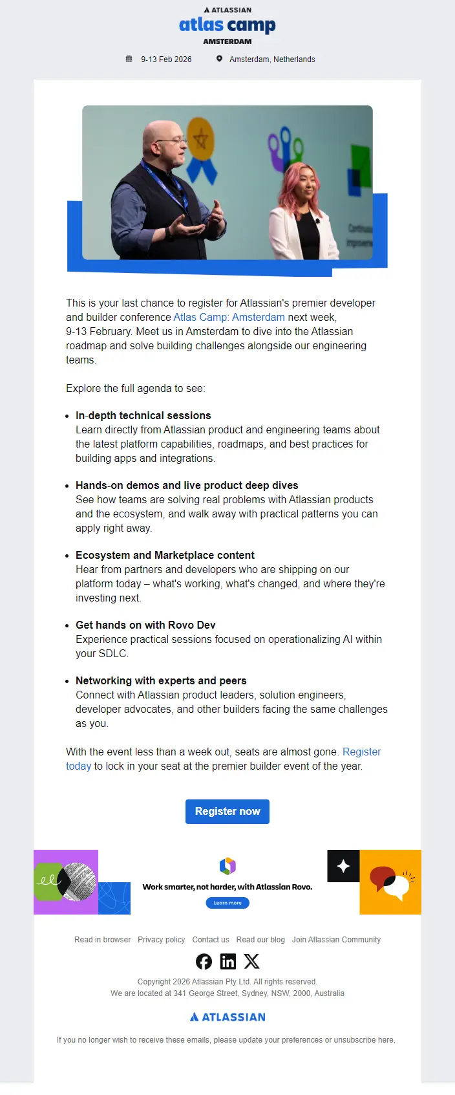Click the X (Twitter) icon
455x1095 pixels.
click(252, 962)
